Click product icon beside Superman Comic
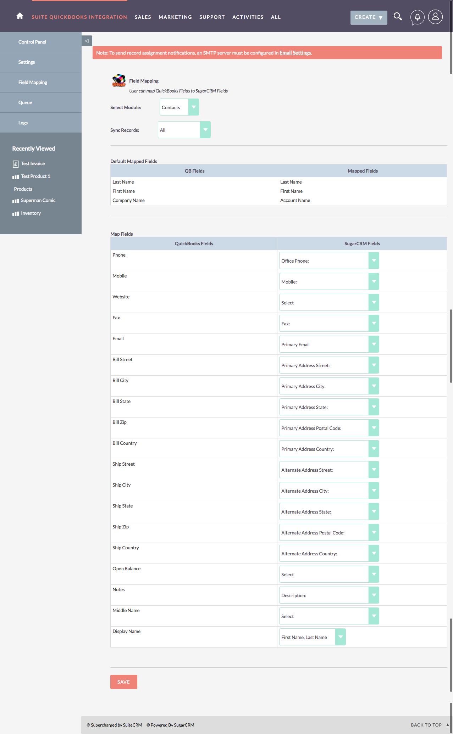 click(x=16, y=201)
